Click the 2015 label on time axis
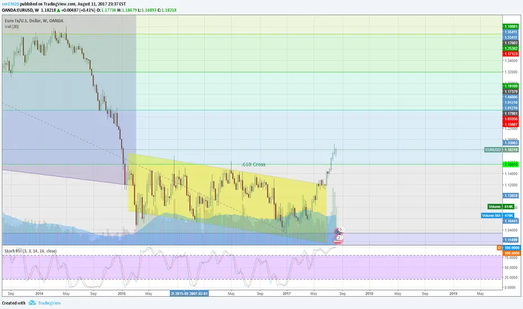Viewport: 523px width, 309px height. coord(122,294)
